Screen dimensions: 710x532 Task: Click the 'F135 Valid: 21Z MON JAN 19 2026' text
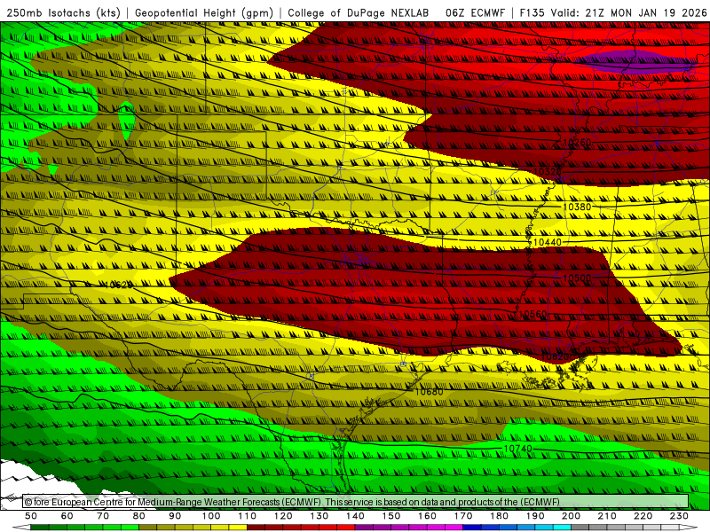613,12
